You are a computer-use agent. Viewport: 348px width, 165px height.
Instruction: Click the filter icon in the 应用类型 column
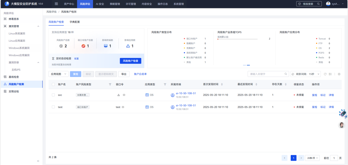click(165, 84)
